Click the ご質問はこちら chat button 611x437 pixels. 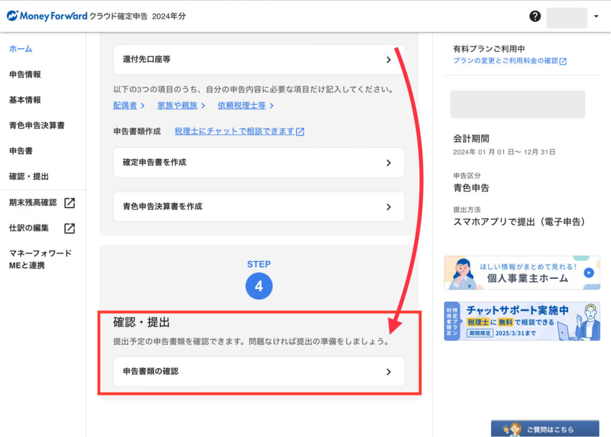click(x=545, y=429)
